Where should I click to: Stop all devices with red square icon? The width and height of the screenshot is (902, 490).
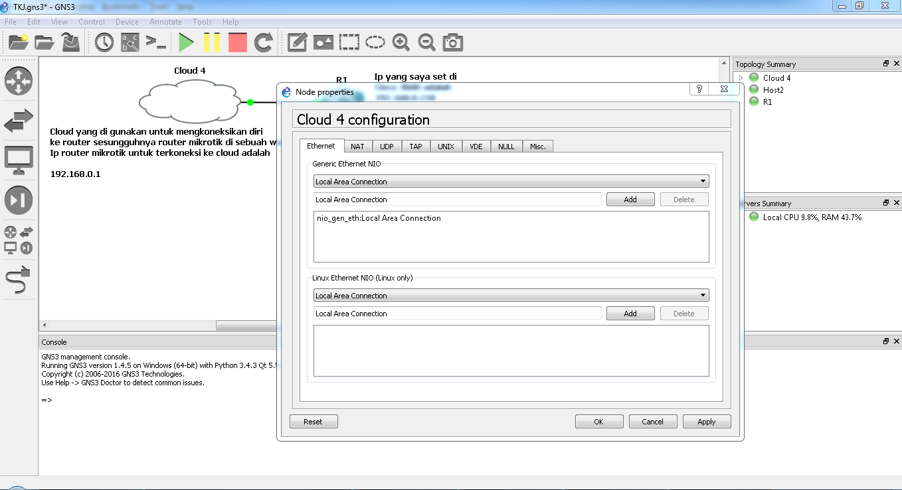(237, 42)
